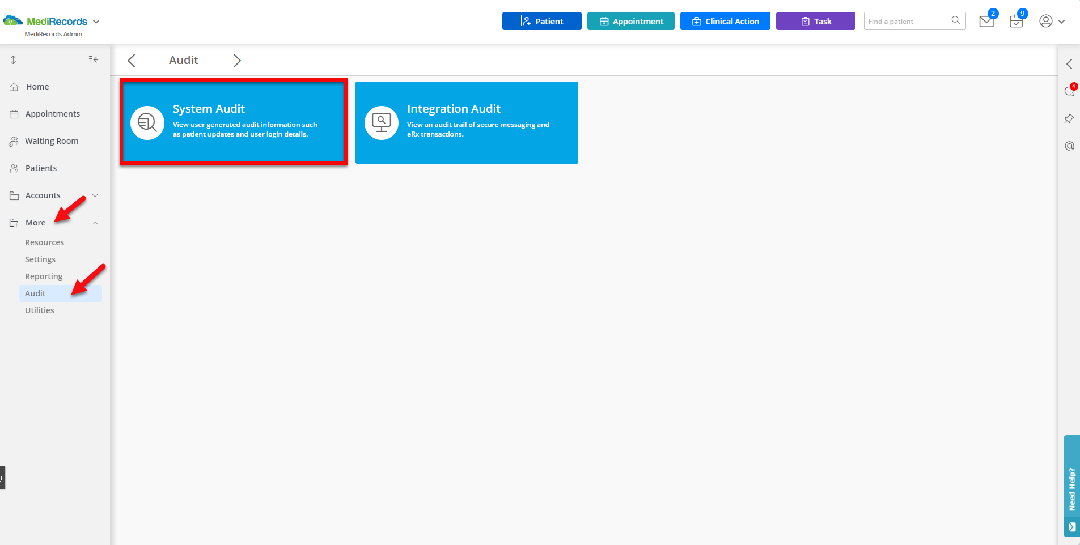The width and height of the screenshot is (1080, 545).
Task: Expand the right side panel chevron
Action: pyautogui.click(x=1069, y=64)
